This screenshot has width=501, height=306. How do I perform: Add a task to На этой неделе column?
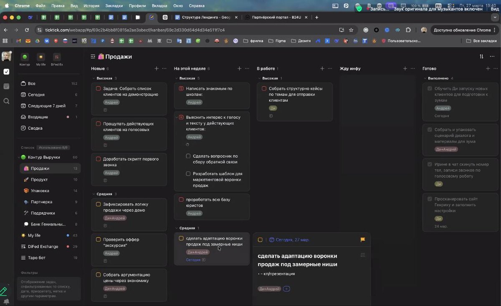coord(239,68)
